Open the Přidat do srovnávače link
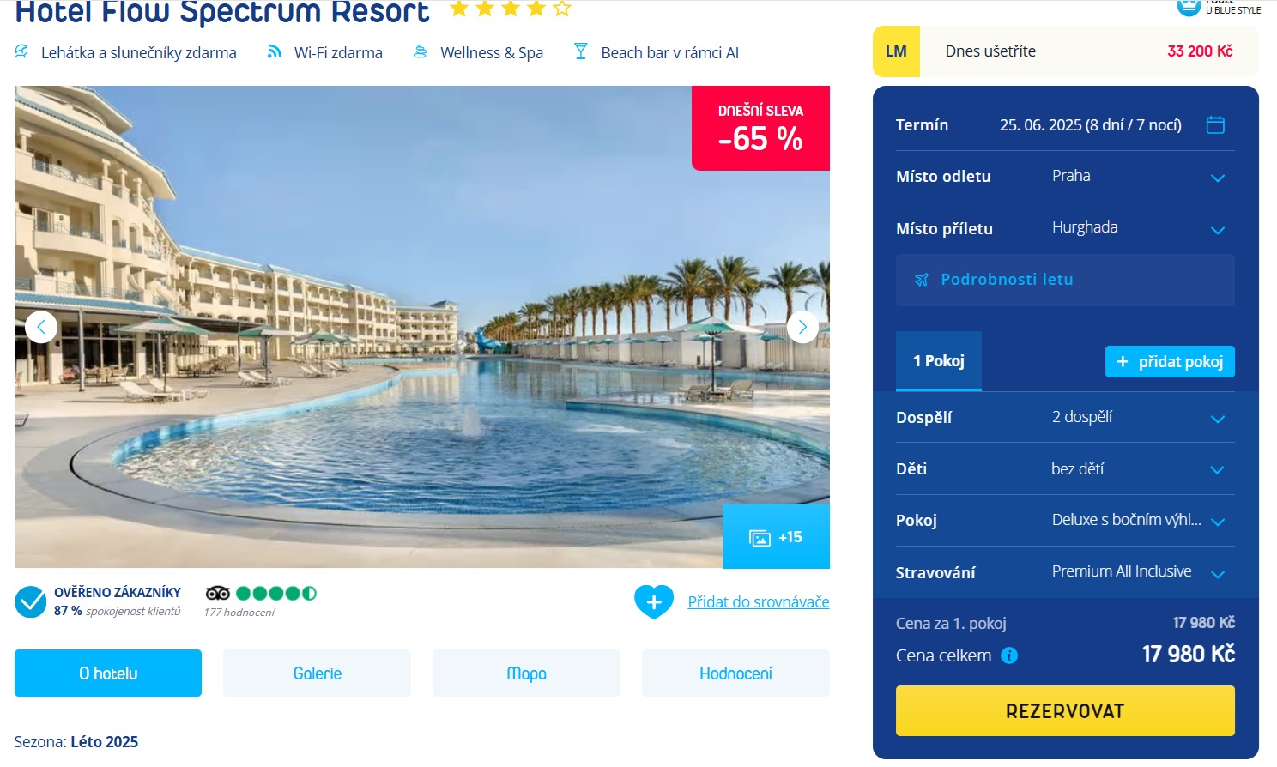This screenshot has width=1277, height=767. click(759, 601)
